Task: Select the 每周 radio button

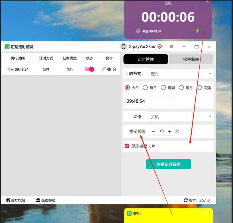Action: point(163,88)
